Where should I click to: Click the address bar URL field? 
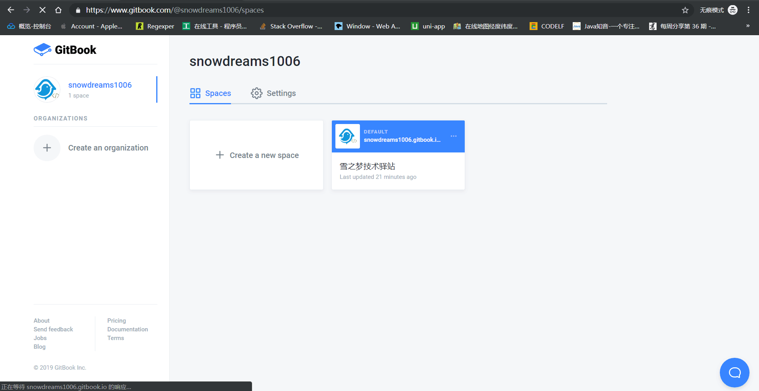click(x=174, y=10)
